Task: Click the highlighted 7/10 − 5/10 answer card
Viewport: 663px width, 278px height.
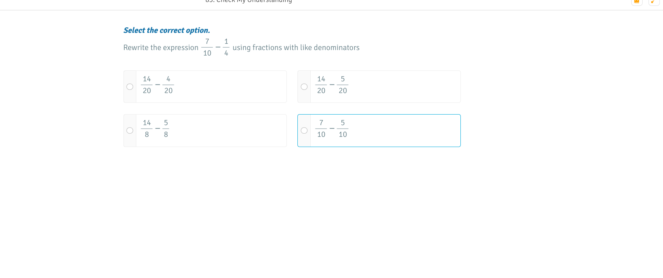Action: click(379, 131)
